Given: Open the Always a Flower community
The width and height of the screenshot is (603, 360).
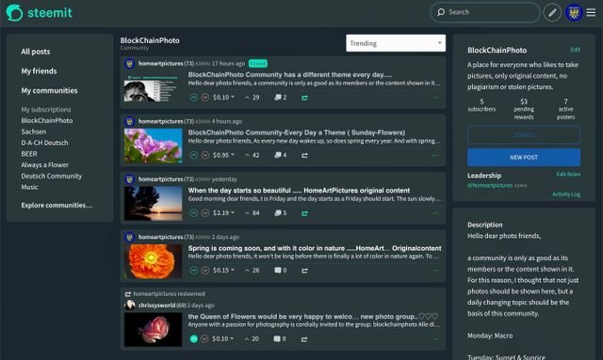Looking at the screenshot, I should point(44,165).
